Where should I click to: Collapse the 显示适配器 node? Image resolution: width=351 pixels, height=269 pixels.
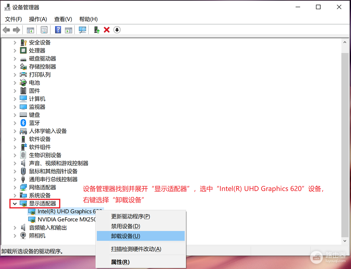[x=15, y=204]
